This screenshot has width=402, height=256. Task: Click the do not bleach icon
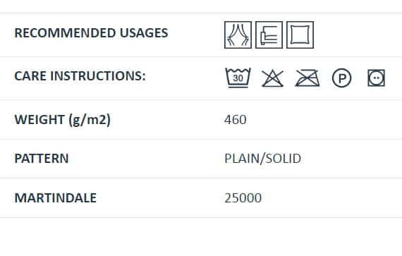pyautogui.click(x=272, y=78)
